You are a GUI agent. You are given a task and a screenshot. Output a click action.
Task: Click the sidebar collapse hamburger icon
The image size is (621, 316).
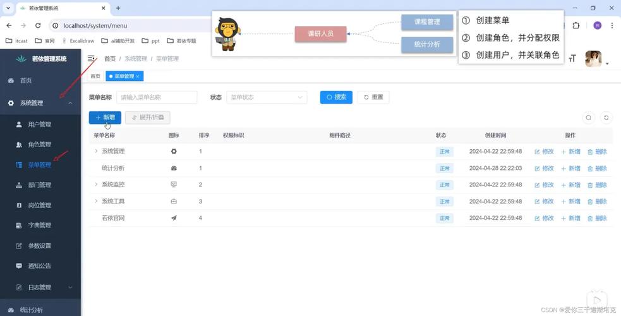click(x=92, y=58)
